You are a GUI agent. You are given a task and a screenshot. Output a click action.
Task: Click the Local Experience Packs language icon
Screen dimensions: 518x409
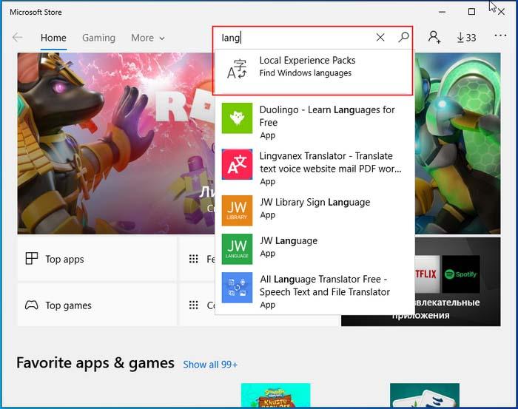click(x=237, y=69)
